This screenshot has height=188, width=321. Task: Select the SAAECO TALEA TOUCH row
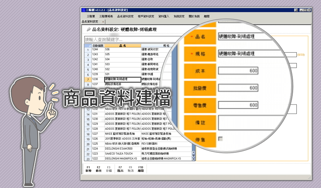pos(123,153)
